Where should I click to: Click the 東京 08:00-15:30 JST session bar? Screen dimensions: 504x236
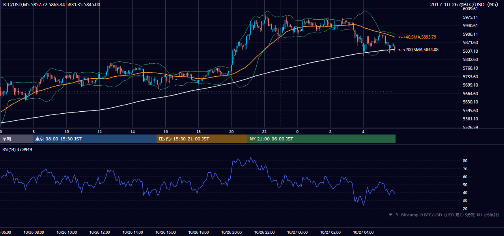point(95,139)
